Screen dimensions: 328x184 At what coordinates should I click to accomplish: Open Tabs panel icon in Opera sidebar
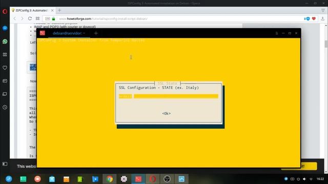click(5, 94)
